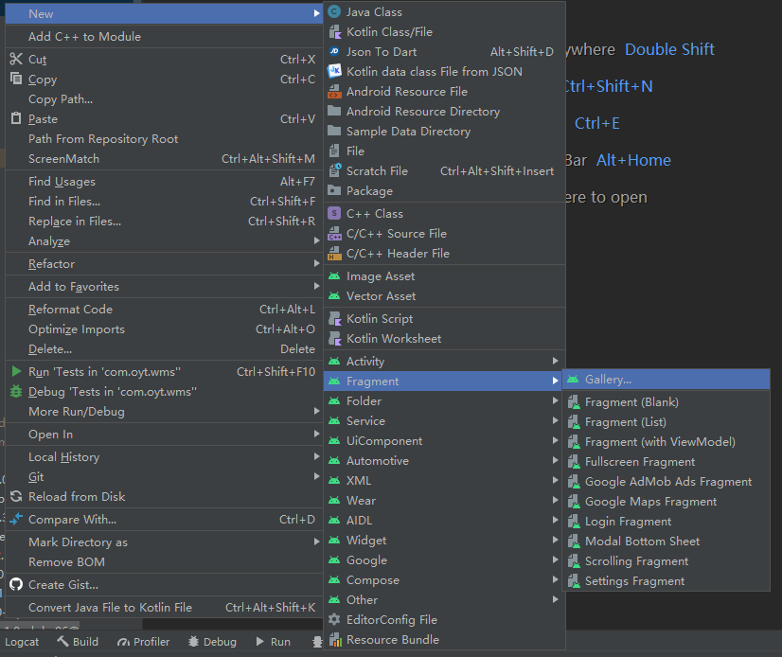This screenshot has height=657, width=782.
Task: Click the Copy icon
Action: pos(16,79)
